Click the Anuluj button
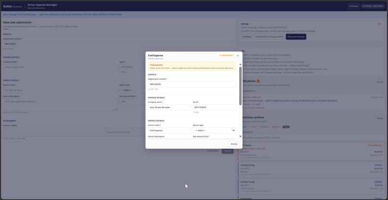Viewport: 388px width, 200px height. [234, 144]
